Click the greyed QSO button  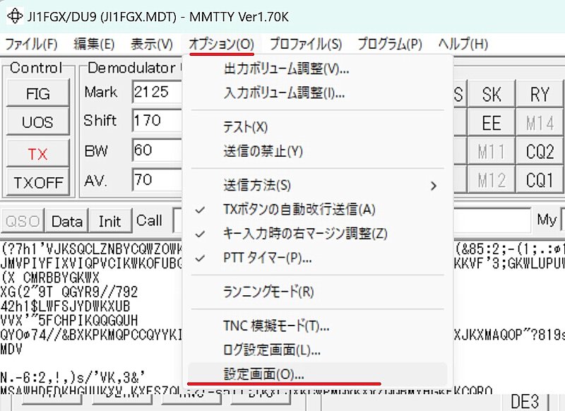pos(23,221)
